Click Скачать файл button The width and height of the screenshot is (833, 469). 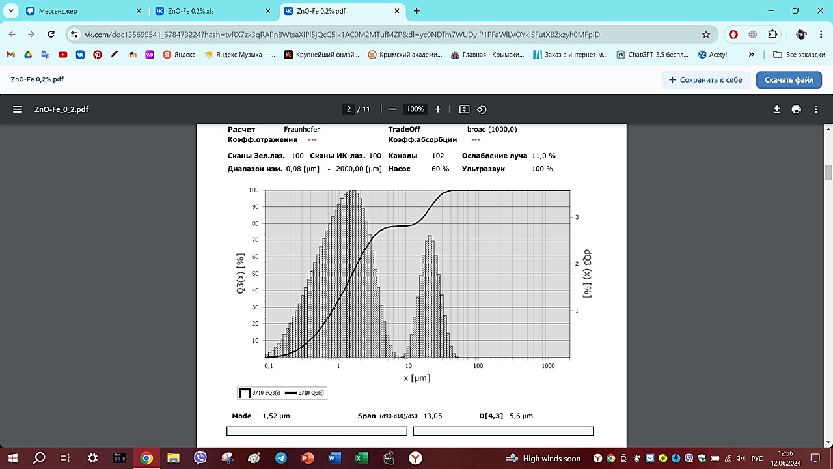pyautogui.click(x=789, y=79)
